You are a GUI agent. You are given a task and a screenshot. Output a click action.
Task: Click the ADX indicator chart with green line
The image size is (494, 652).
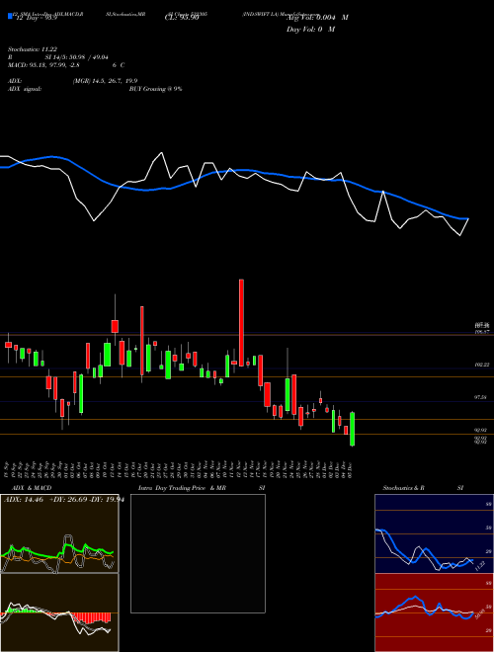pyautogui.click(x=59, y=533)
